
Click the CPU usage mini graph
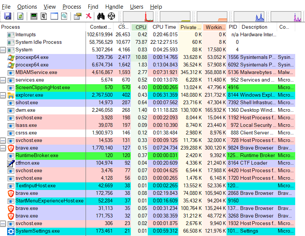138,17
